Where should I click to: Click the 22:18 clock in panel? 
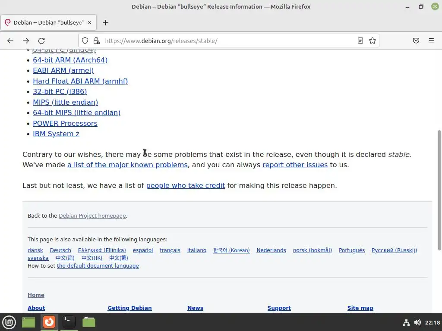click(432, 322)
